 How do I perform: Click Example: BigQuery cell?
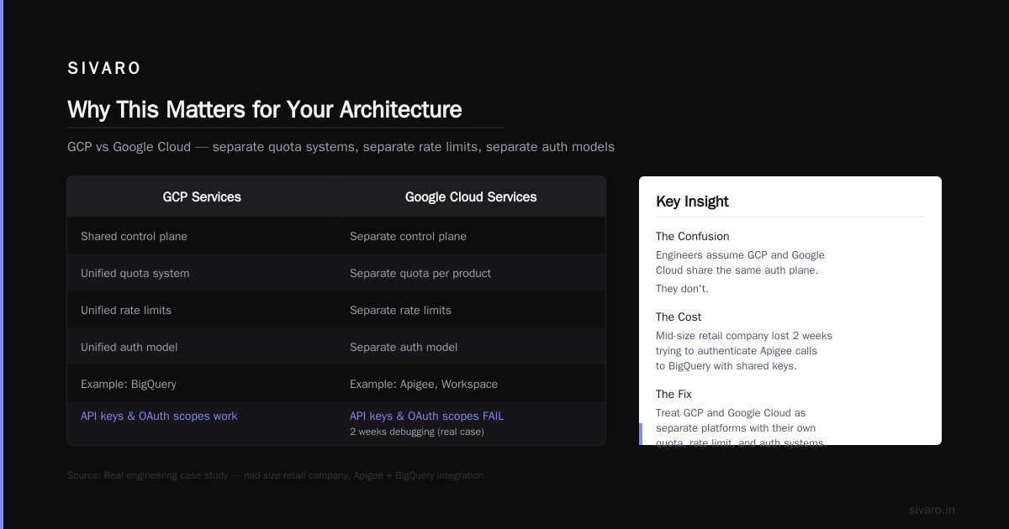[x=202, y=384]
